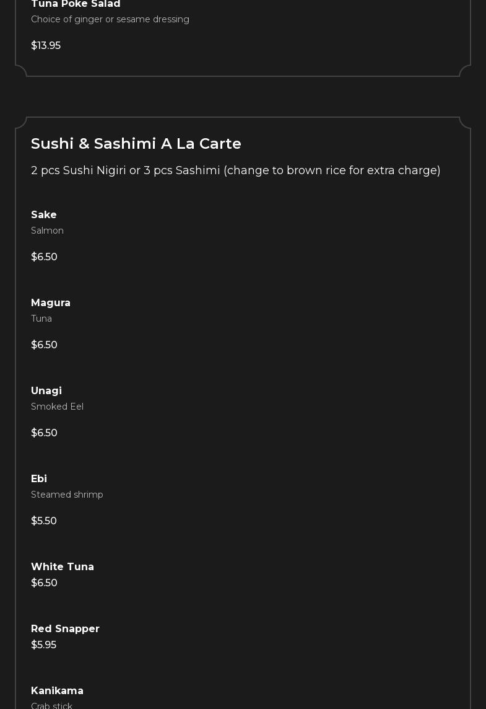
Task: Open the Kanikama menu item
Action: 57,691
